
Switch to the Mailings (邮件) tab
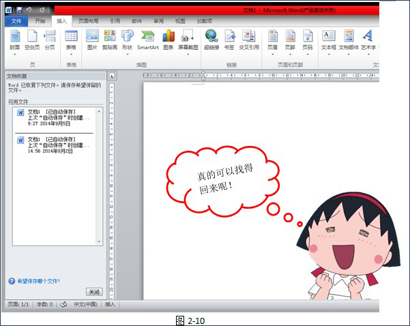click(136, 21)
